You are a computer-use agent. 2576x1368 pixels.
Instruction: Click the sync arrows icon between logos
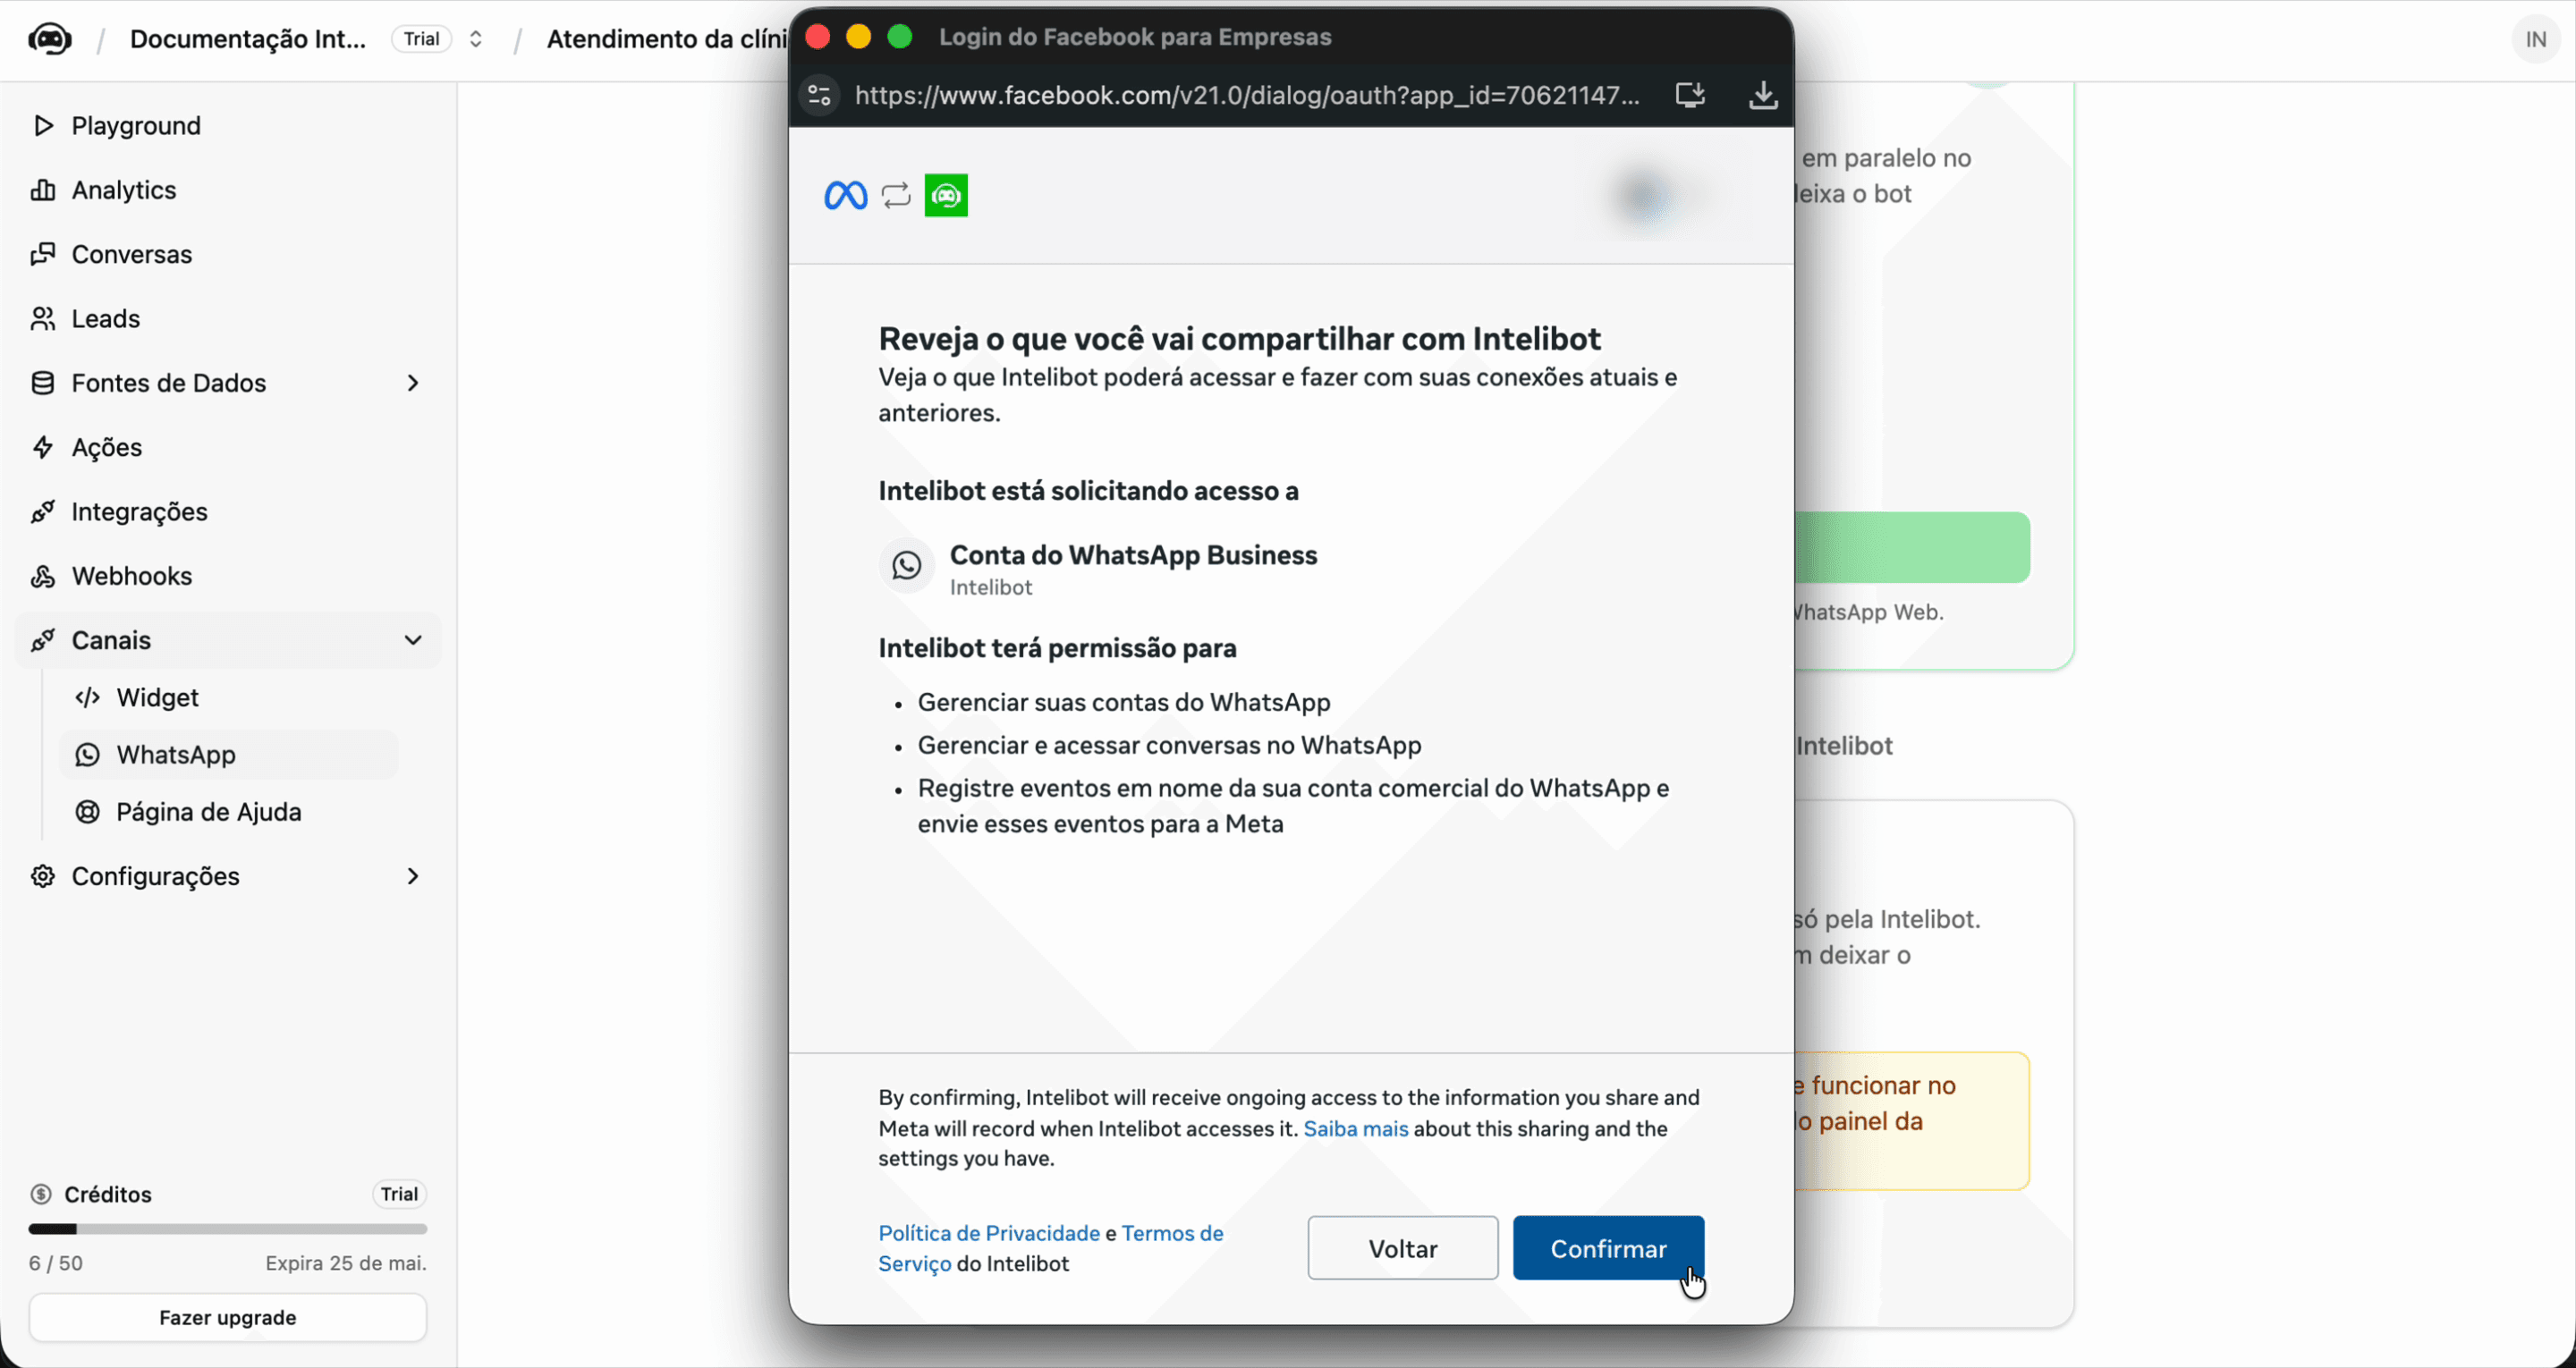tap(896, 195)
